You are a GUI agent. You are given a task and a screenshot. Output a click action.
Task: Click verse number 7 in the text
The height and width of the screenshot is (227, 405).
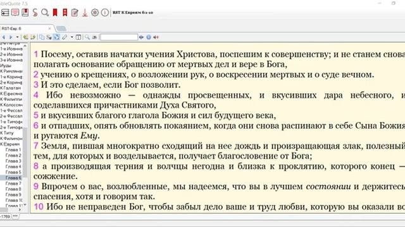coord(36,146)
